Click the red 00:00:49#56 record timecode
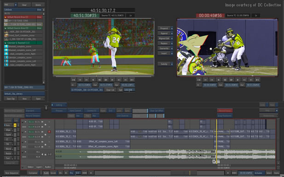Screen dimensions: 284x177 click(x=210, y=16)
